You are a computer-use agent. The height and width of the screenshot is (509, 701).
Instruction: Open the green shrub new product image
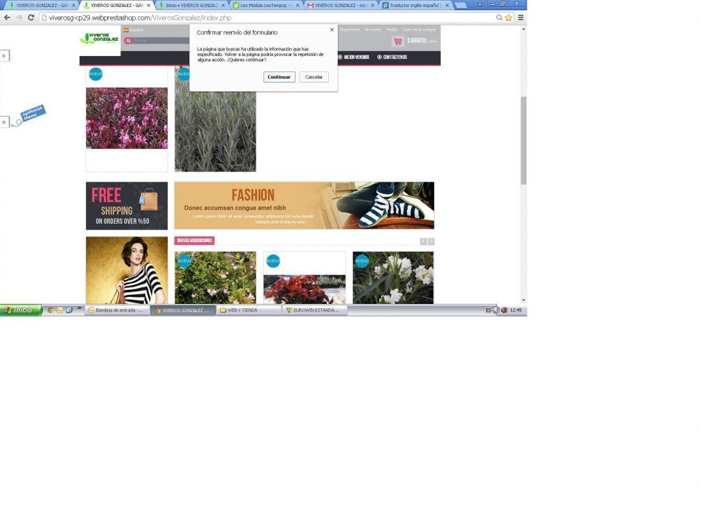tap(215, 278)
